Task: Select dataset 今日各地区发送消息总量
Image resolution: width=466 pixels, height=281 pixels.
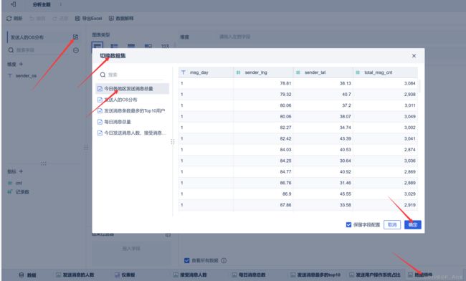Action: tap(132, 88)
